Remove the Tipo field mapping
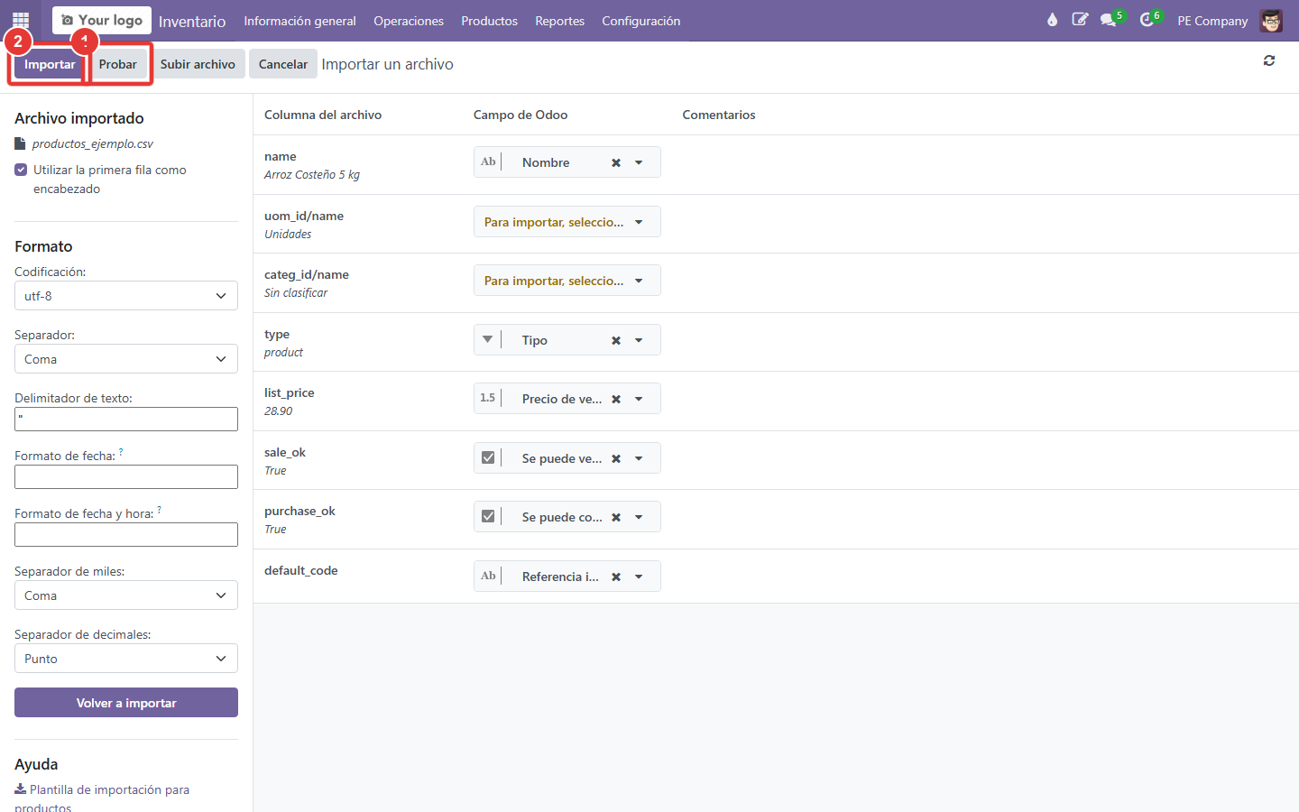 (x=616, y=341)
